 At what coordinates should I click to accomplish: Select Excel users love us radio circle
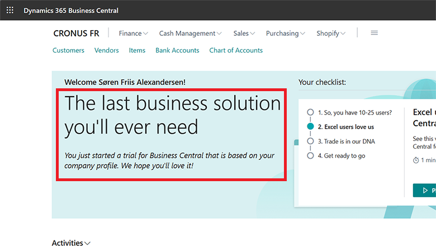310,126
